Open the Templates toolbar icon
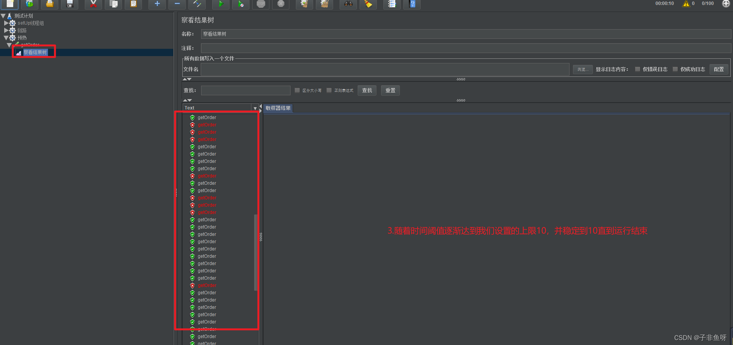Screen dimensions: 733x345 (30, 4)
